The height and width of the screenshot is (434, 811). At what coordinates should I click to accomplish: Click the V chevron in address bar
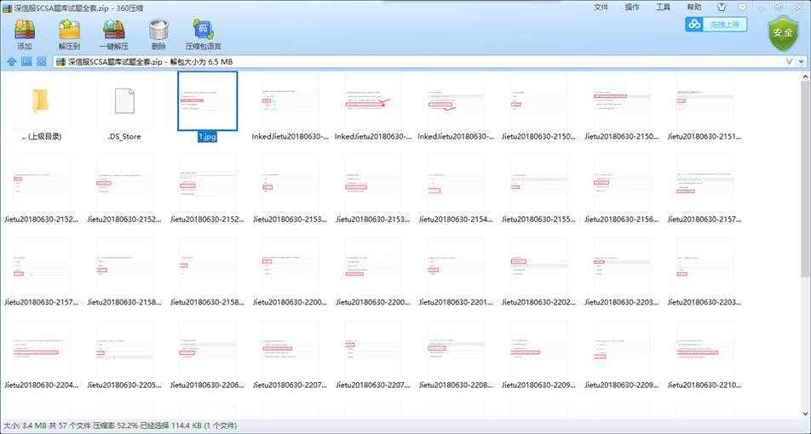pos(789,61)
